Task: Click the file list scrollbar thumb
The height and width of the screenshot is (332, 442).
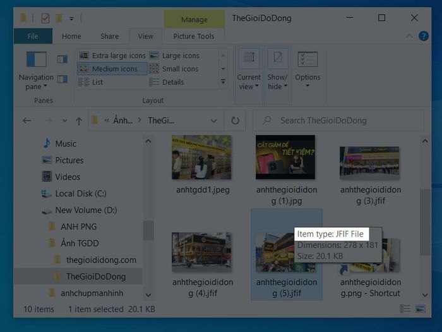Action: pos(425,223)
